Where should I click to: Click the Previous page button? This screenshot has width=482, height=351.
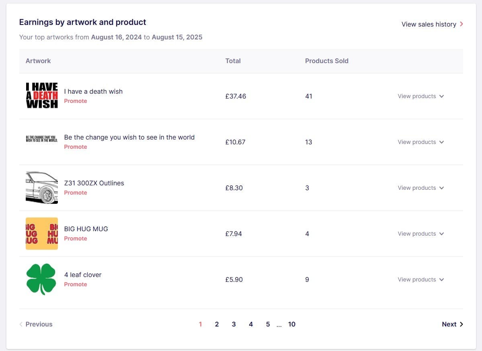click(x=36, y=324)
